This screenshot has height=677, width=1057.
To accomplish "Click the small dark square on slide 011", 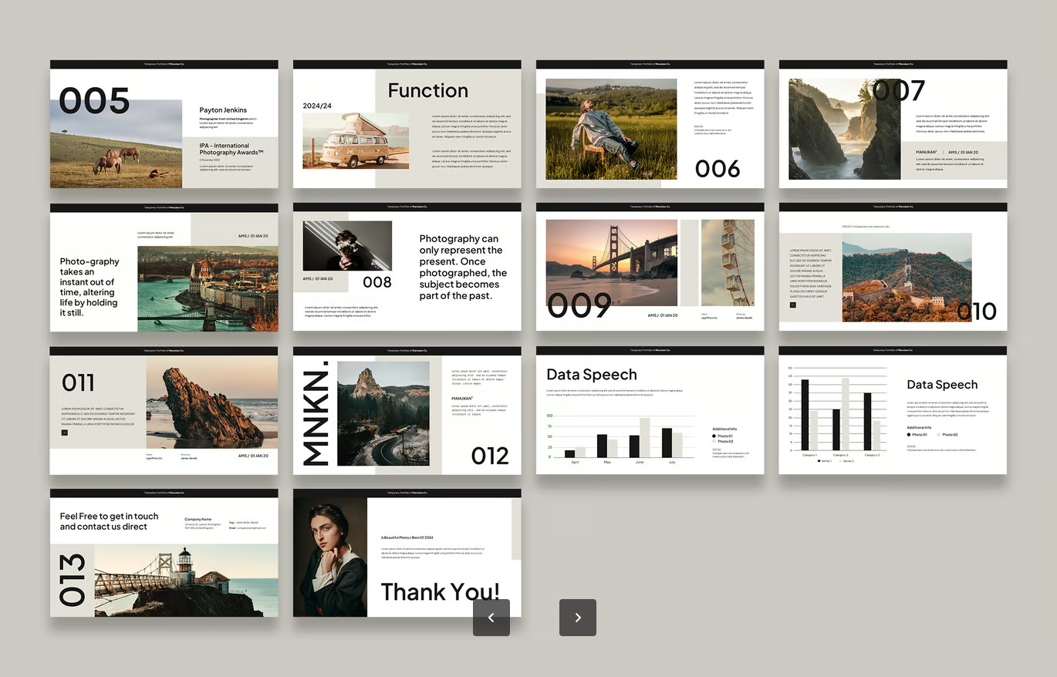I will pyautogui.click(x=65, y=433).
